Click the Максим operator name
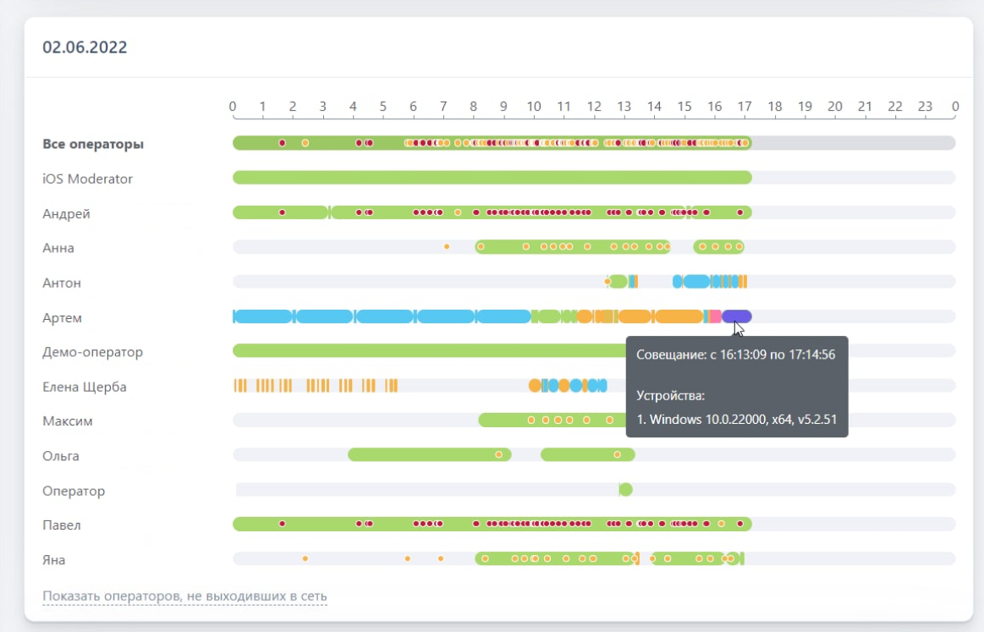The height and width of the screenshot is (632, 984). point(68,421)
